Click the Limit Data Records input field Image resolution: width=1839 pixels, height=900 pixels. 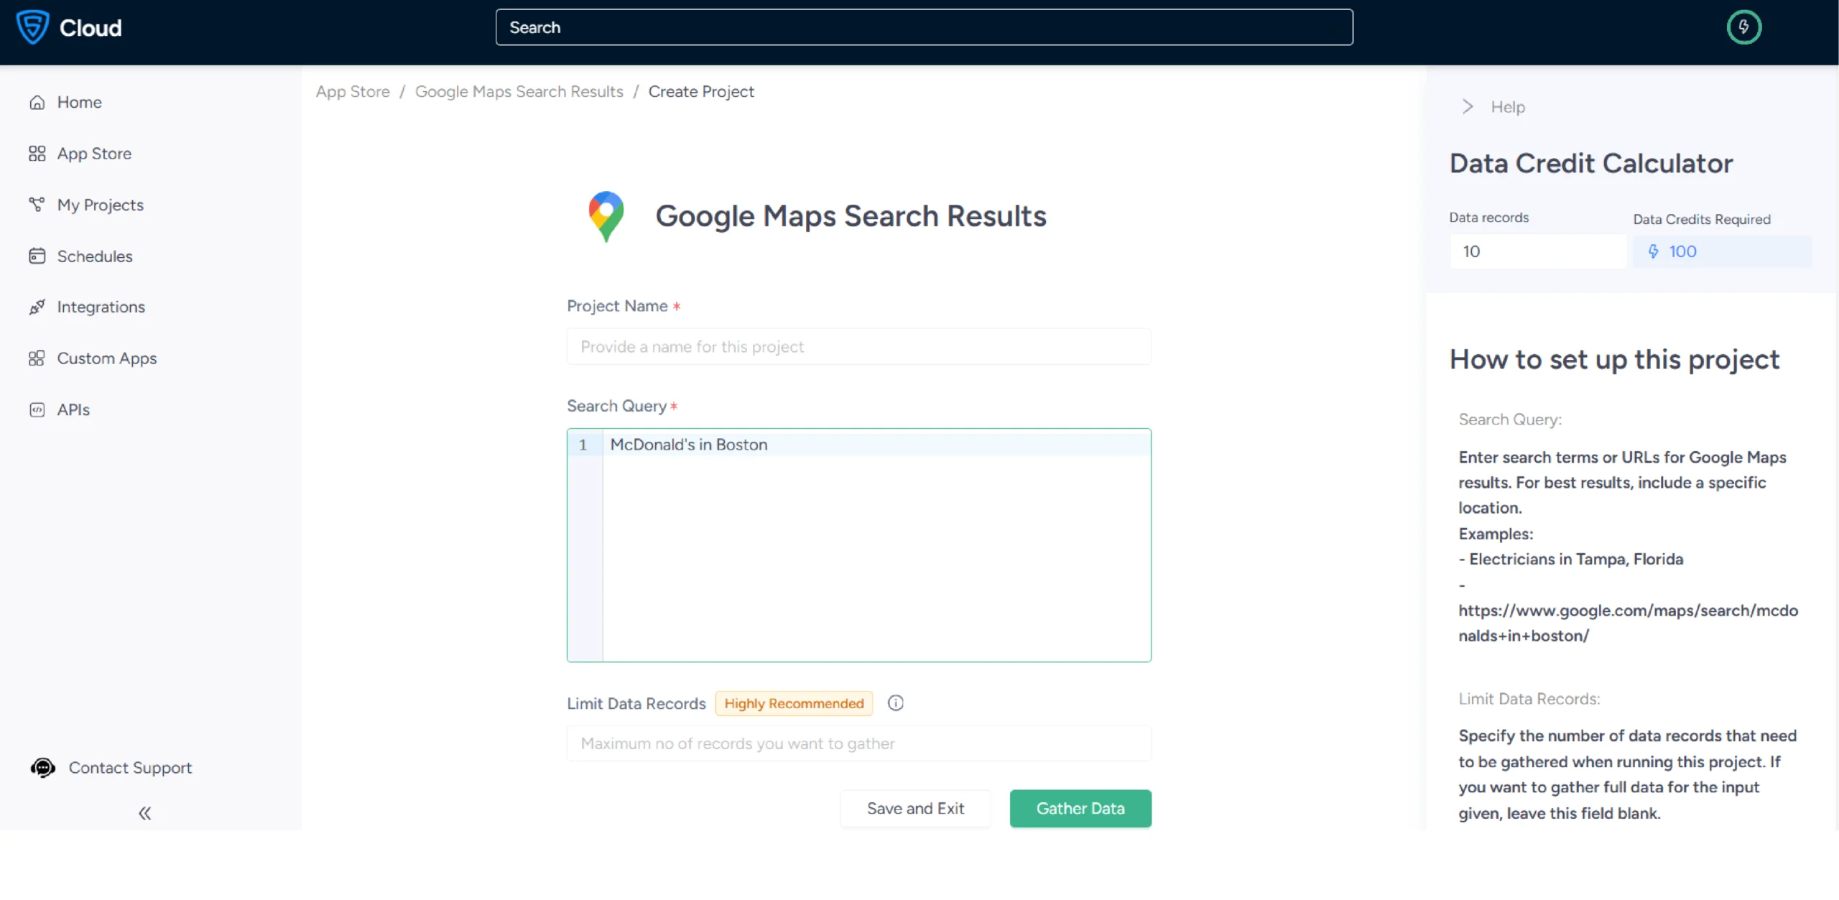click(859, 743)
